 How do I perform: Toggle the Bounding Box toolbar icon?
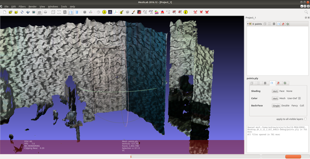click(53, 12)
